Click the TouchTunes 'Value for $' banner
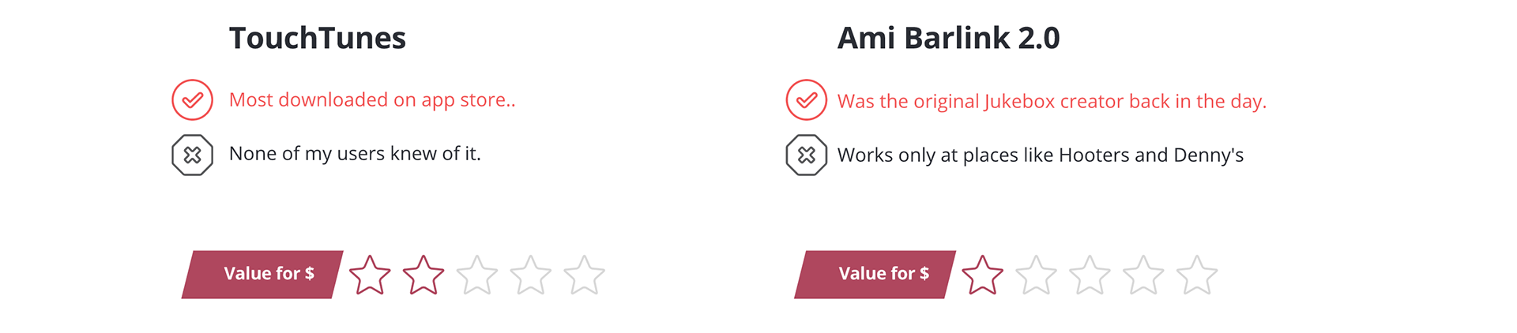Image resolution: width=1517 pixels, height=333 pixels. [262, 275]
